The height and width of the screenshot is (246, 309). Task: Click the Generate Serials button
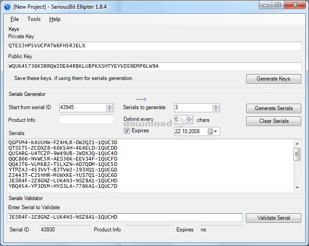coord(273,108)
